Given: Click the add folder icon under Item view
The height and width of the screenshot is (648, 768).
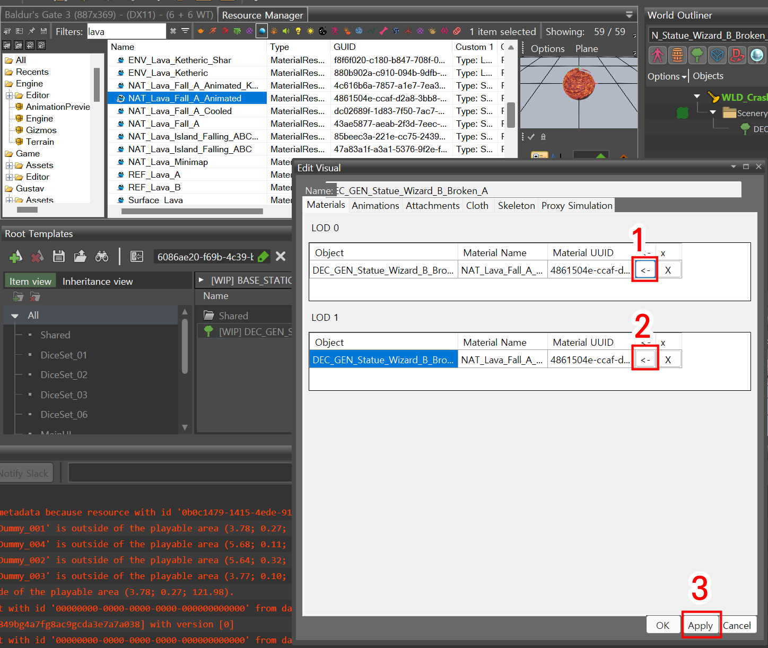Looking at the screenshot, I should (x=19, y=297).
